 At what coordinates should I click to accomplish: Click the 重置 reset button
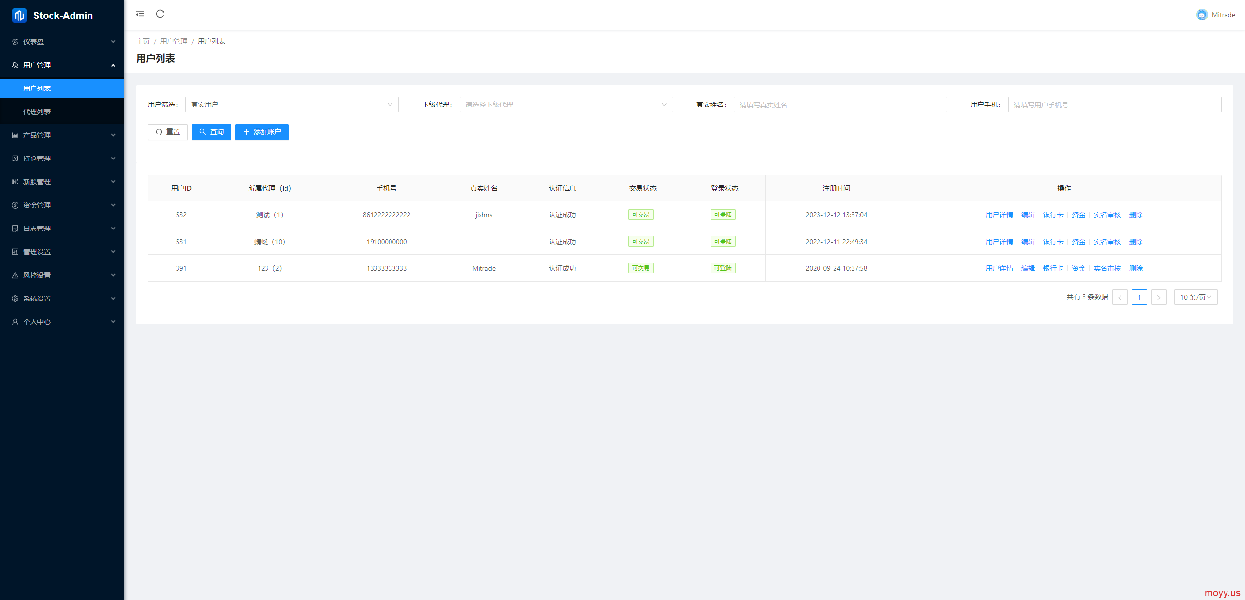[168, 132]
